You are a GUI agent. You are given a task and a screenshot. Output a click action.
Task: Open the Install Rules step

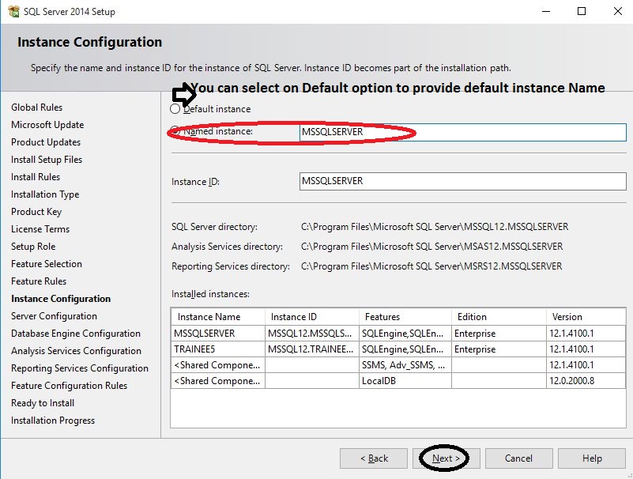(36, 177)
